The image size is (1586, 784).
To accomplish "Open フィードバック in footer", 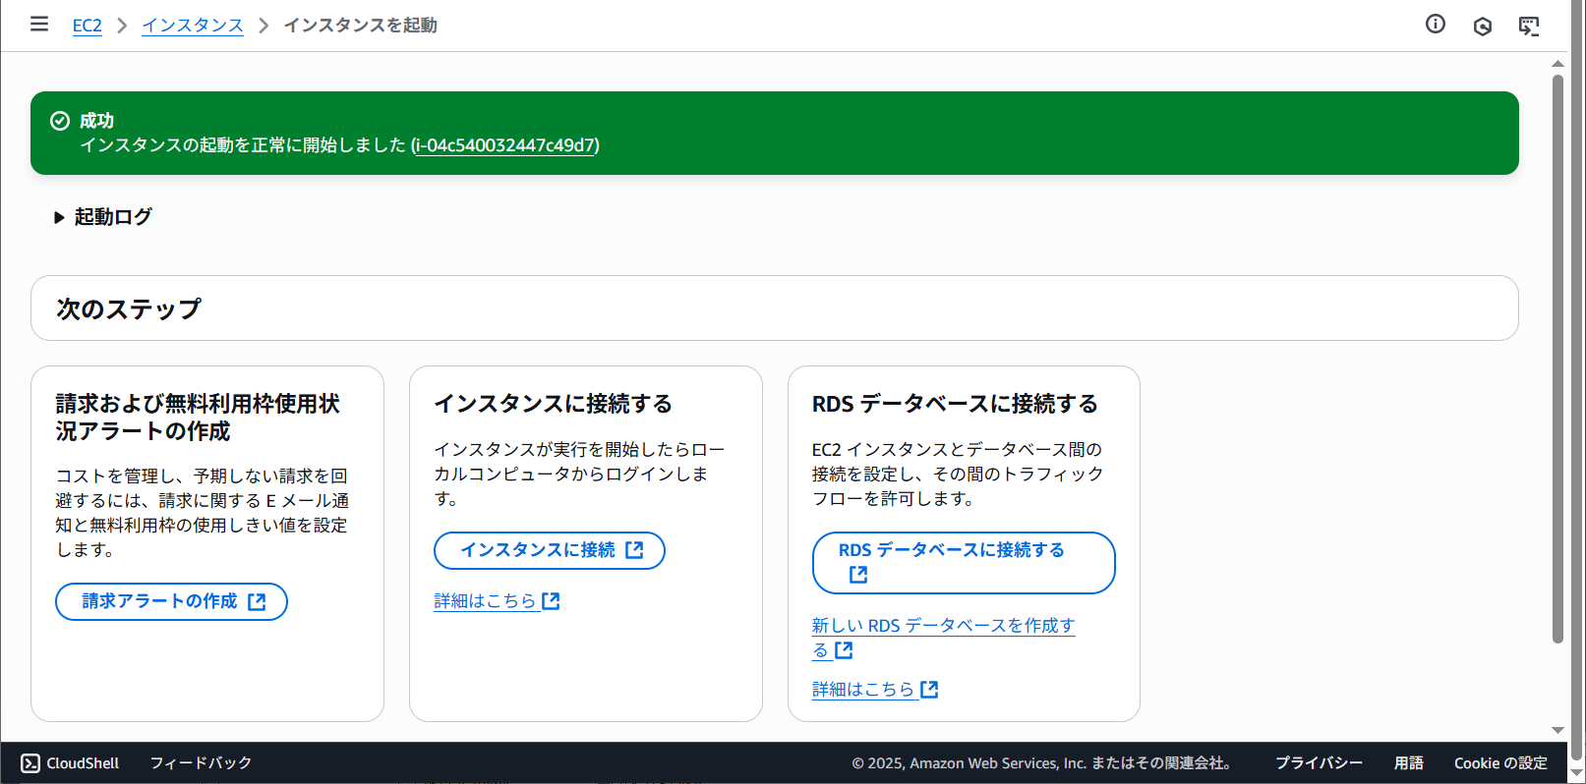I will coord(201,763).
